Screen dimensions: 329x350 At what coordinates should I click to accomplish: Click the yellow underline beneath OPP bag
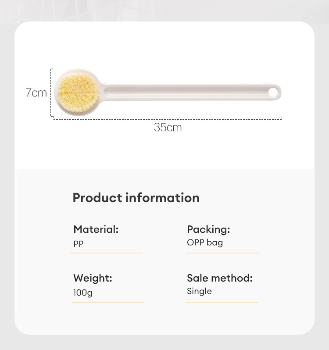(x=222, y=253)
